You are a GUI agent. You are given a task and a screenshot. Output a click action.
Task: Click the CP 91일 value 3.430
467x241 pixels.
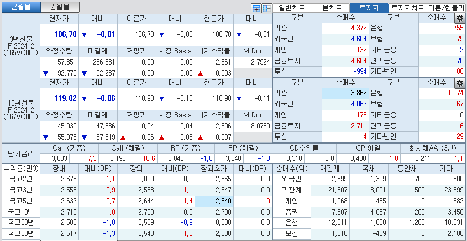point(358,158)
